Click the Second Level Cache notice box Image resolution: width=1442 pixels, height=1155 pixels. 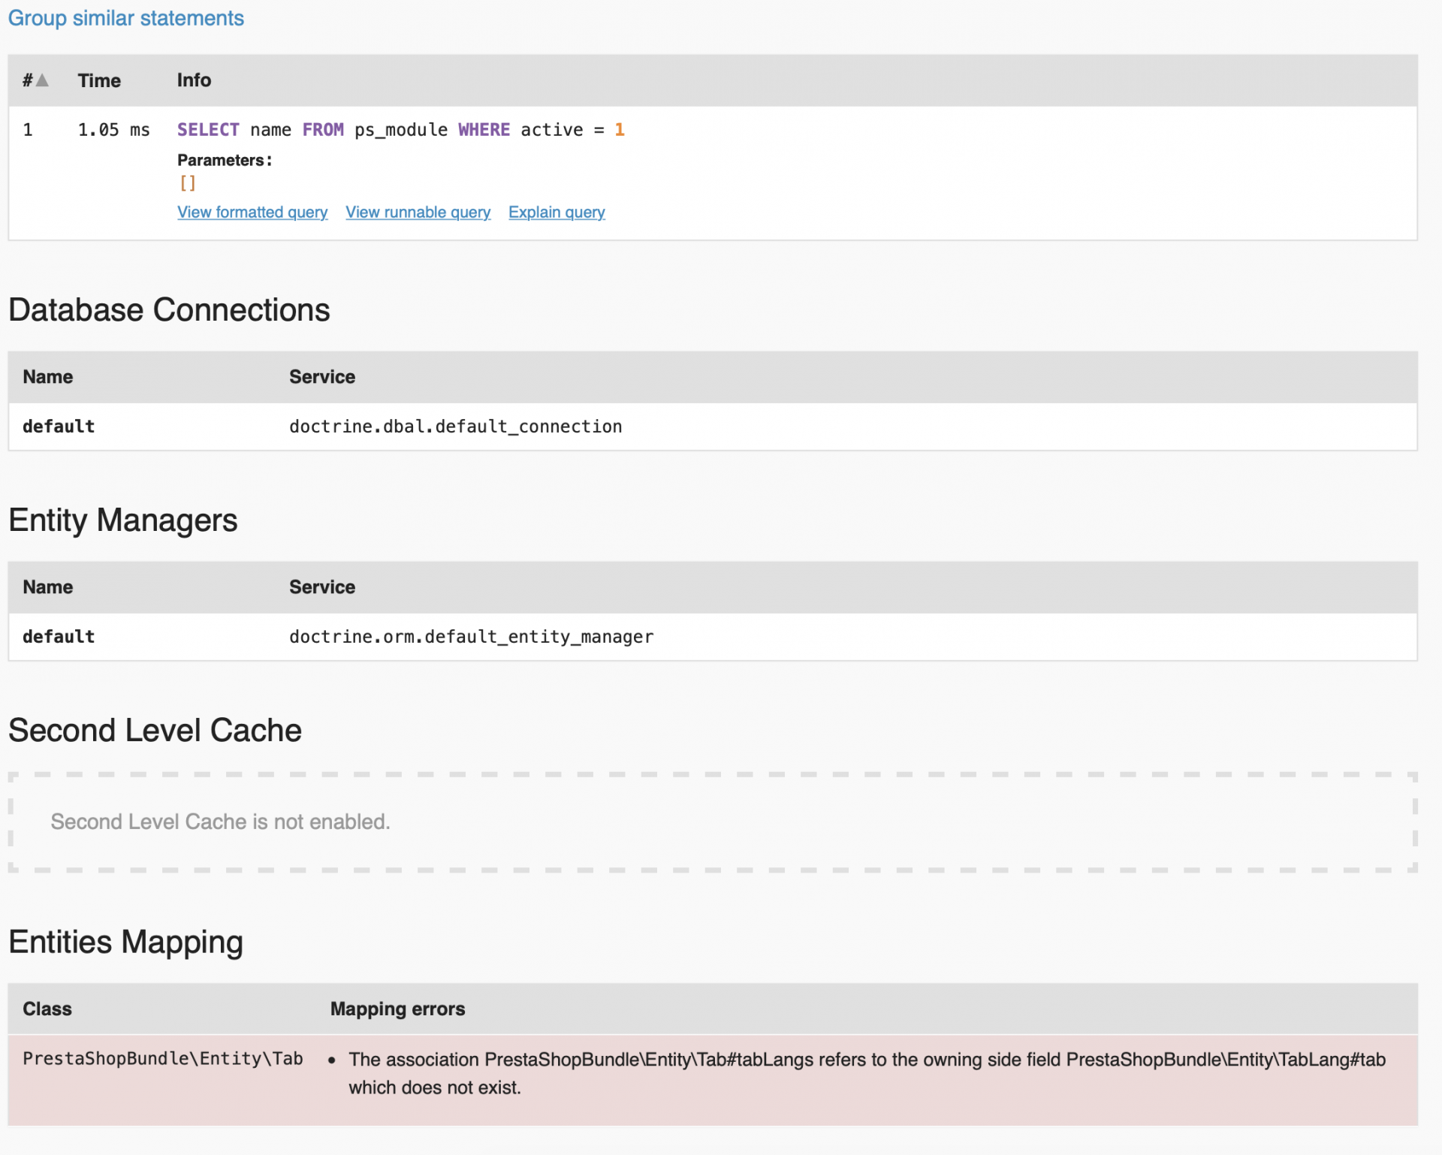(712, 822)
